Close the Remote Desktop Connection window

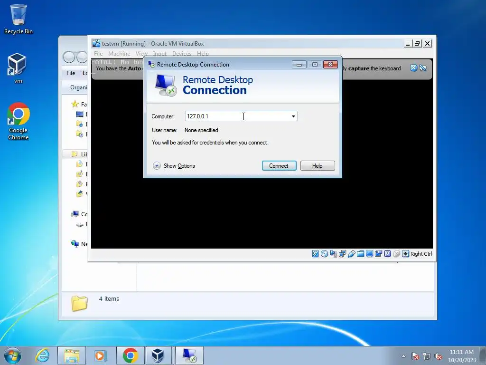[330, 64]
